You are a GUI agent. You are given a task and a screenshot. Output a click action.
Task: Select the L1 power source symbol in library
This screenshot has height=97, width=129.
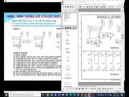[x=68, y=32]
